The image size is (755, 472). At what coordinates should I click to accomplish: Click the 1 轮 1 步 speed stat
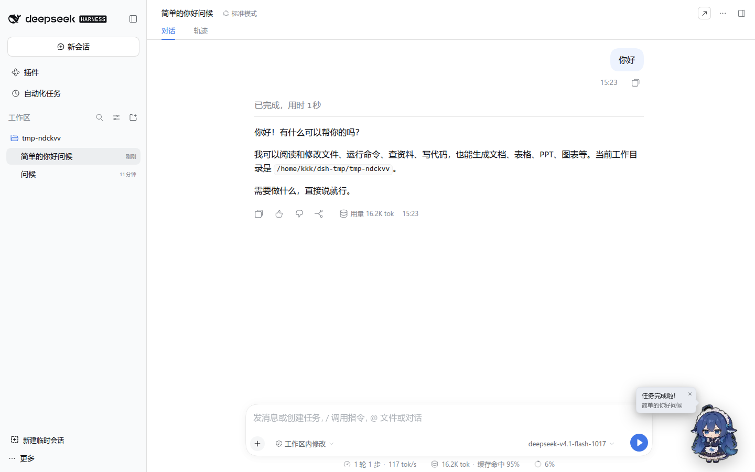[380, 465]
